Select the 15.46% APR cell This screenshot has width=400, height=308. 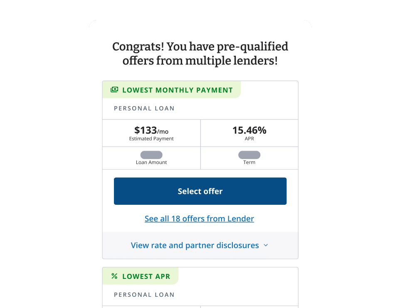click(x=249, y=130)
